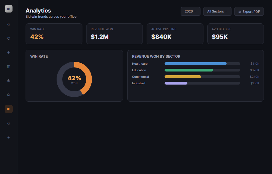Click the blue Healthcare revenue bar
Viewport: 272px width, 174px height.
(196, 64)
